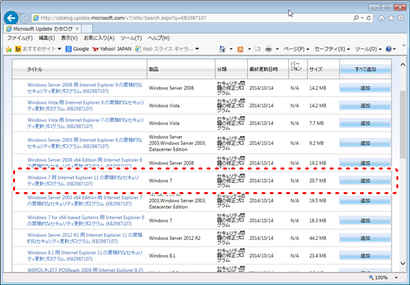Viewport: 410px width, 285px height.
Task: Open Windows 7 for x64-based Systems link
Action: click(x=86, y=221)
